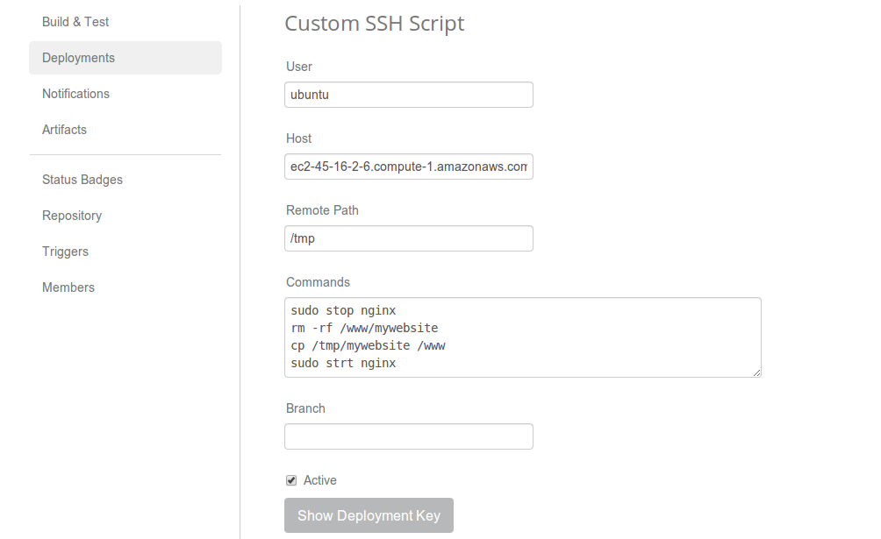Screen dimensions: 881x539
Task: Click the Custom SSH Script heading
Action: pos(375,24)
